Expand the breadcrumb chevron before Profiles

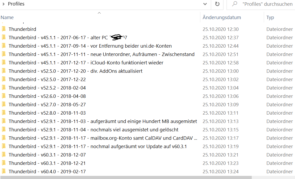[3, 4]
